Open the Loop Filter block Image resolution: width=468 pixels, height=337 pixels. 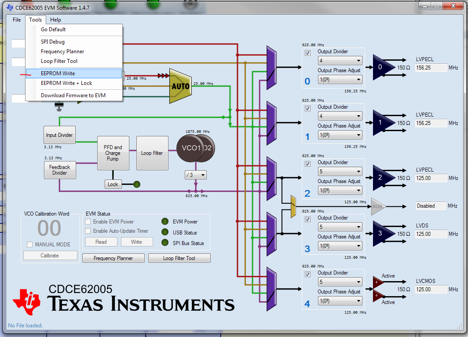click(152, 153)
